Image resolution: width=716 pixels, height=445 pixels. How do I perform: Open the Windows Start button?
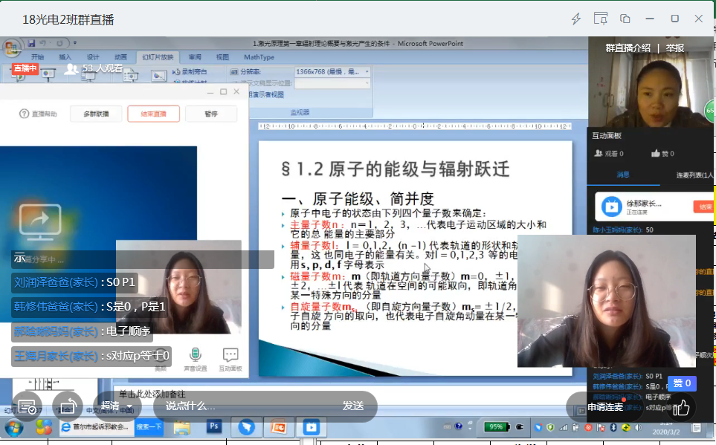click(x=14, y=428)
